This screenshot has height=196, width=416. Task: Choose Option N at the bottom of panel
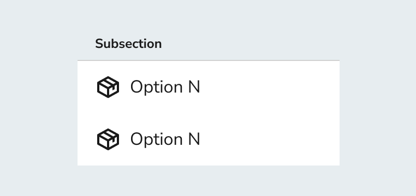click(208, 139)
